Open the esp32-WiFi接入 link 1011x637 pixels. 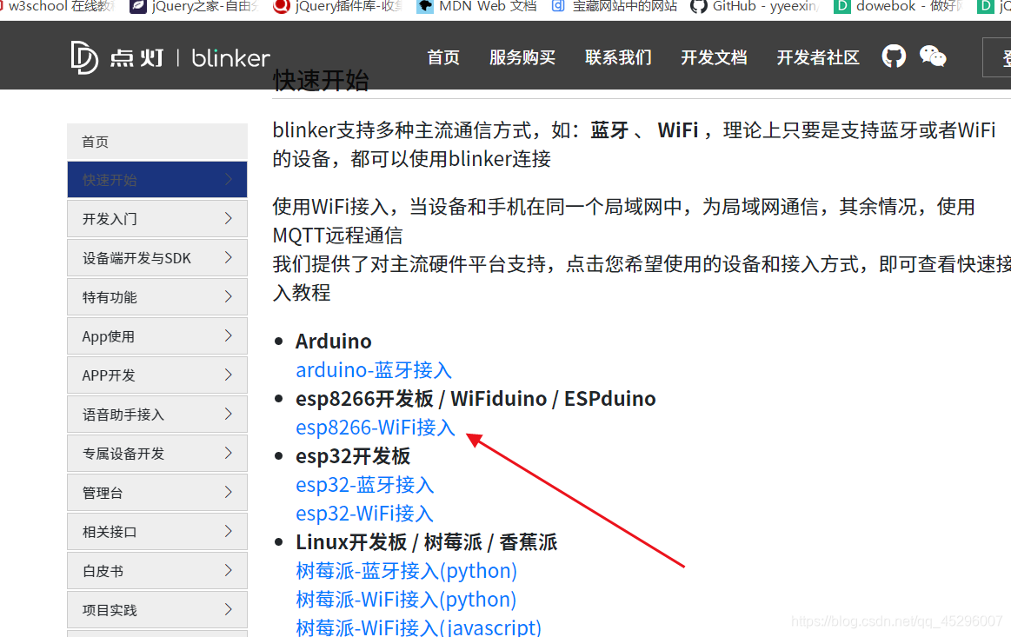[x=364, y=514]
